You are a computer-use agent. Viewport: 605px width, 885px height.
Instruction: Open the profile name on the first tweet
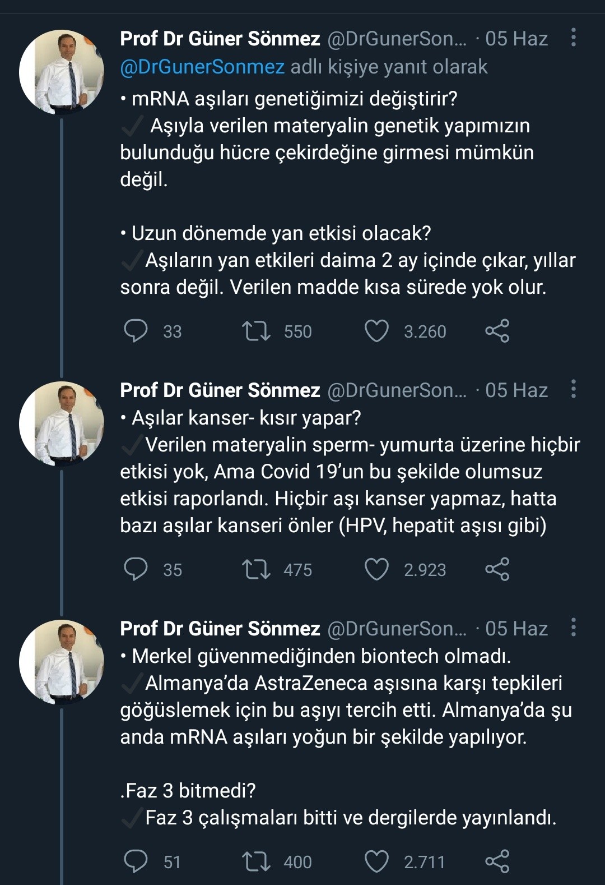click(x=220, y=39)
